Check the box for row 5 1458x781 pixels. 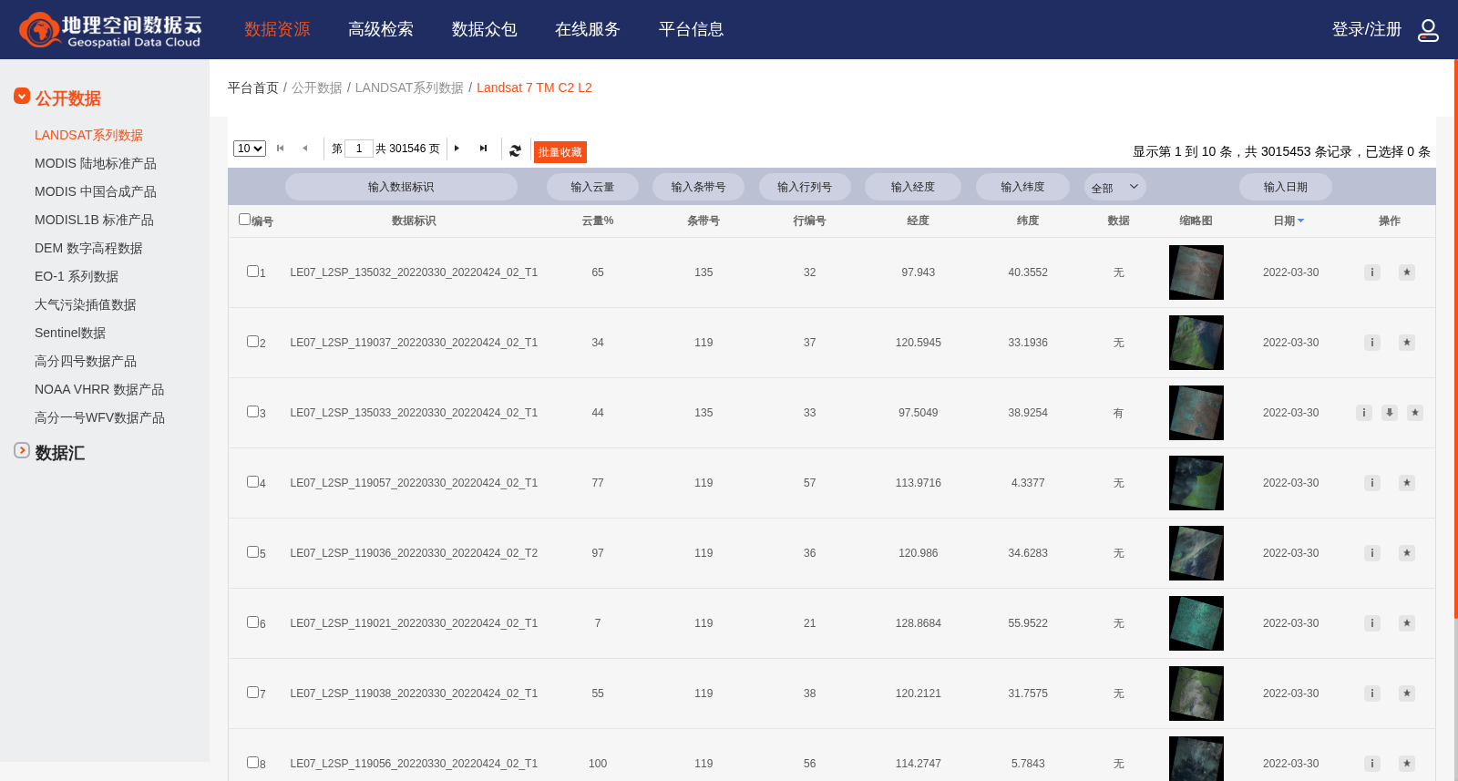(252, 552)
